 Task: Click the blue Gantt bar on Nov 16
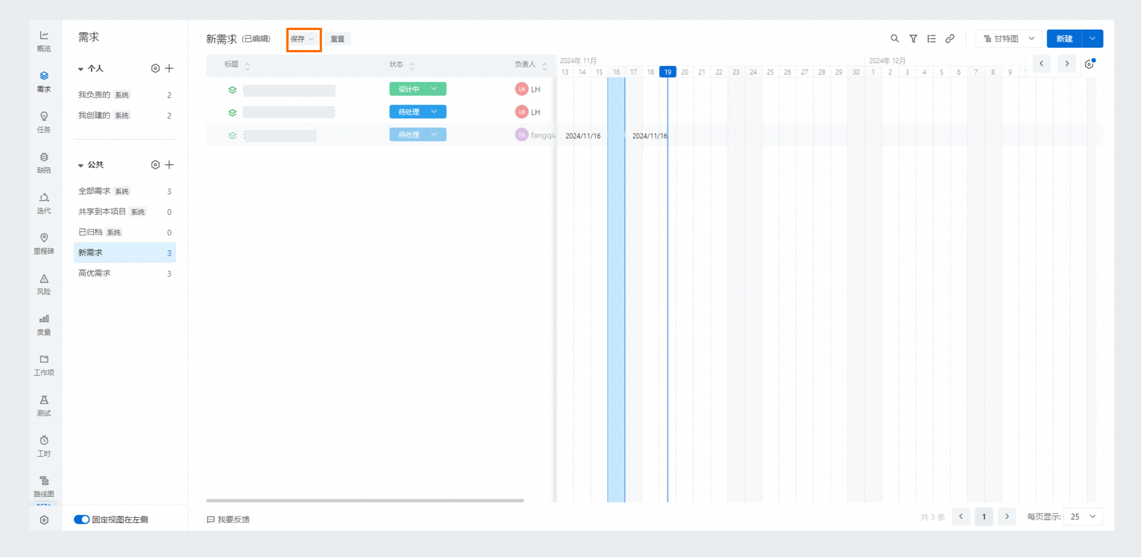(x=616, y=290)
